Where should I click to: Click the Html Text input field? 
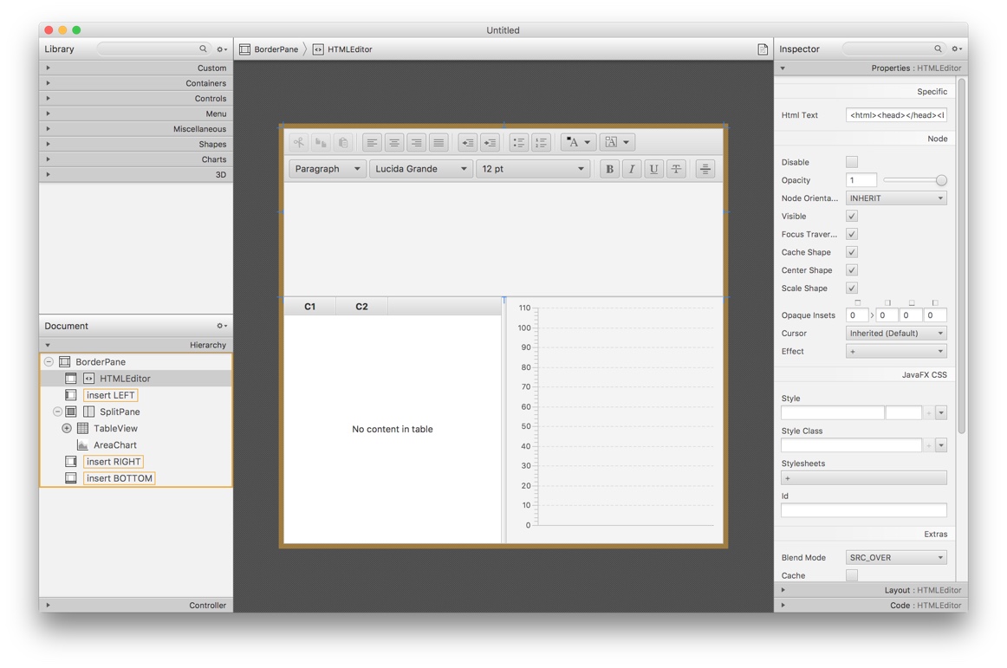click(x=896, y=114)
